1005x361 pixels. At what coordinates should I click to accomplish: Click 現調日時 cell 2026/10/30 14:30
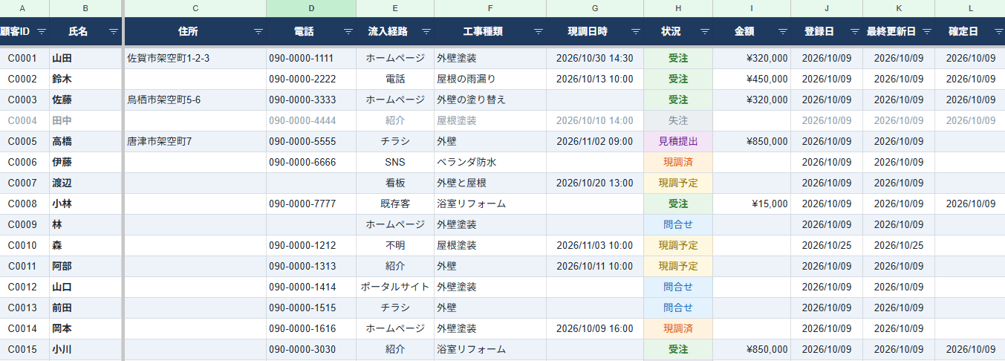tap(595, 58)
